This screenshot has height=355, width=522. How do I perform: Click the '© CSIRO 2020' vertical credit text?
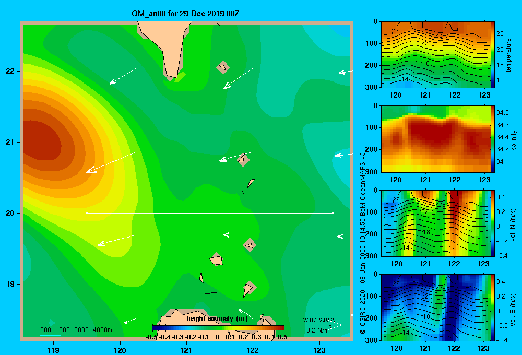[363, 311]
